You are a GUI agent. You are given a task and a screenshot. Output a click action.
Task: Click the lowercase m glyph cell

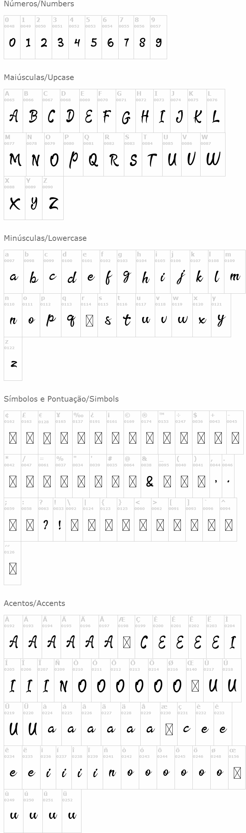(x=234, y=272)
